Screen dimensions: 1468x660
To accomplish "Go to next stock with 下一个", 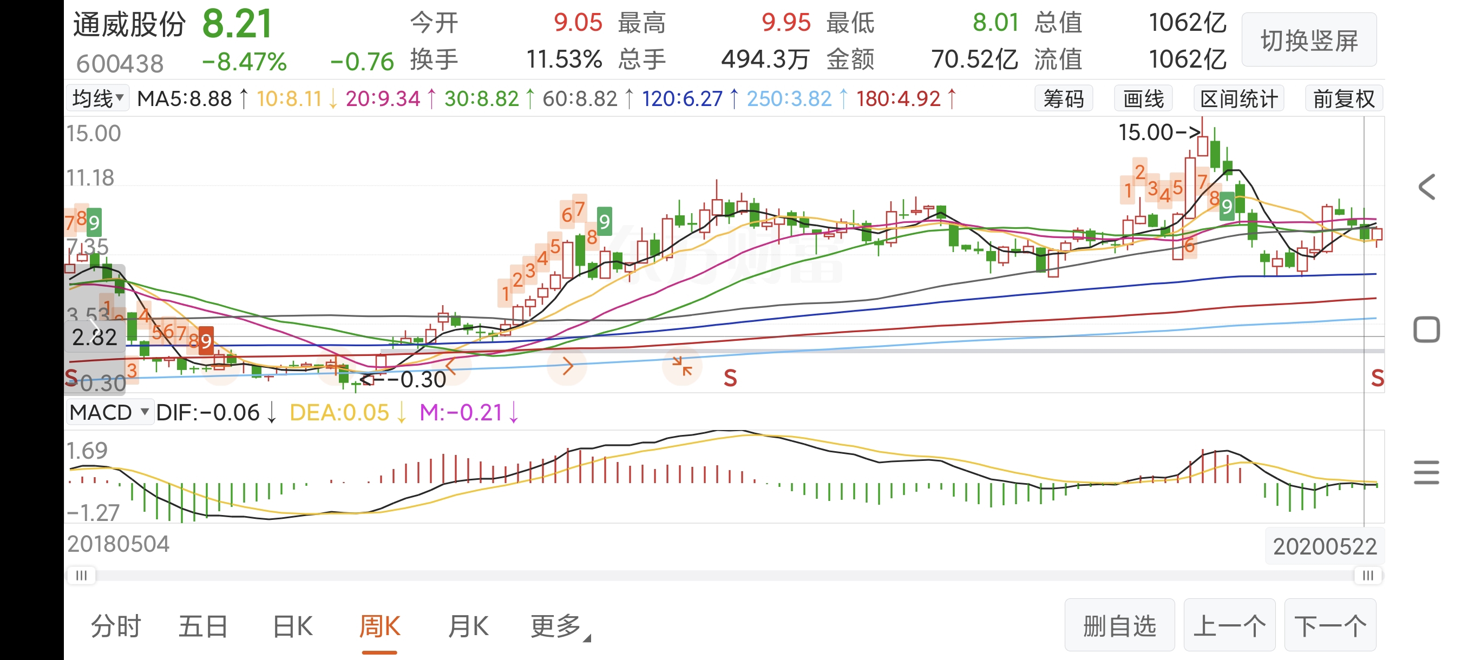I will tap(1329, 625).
